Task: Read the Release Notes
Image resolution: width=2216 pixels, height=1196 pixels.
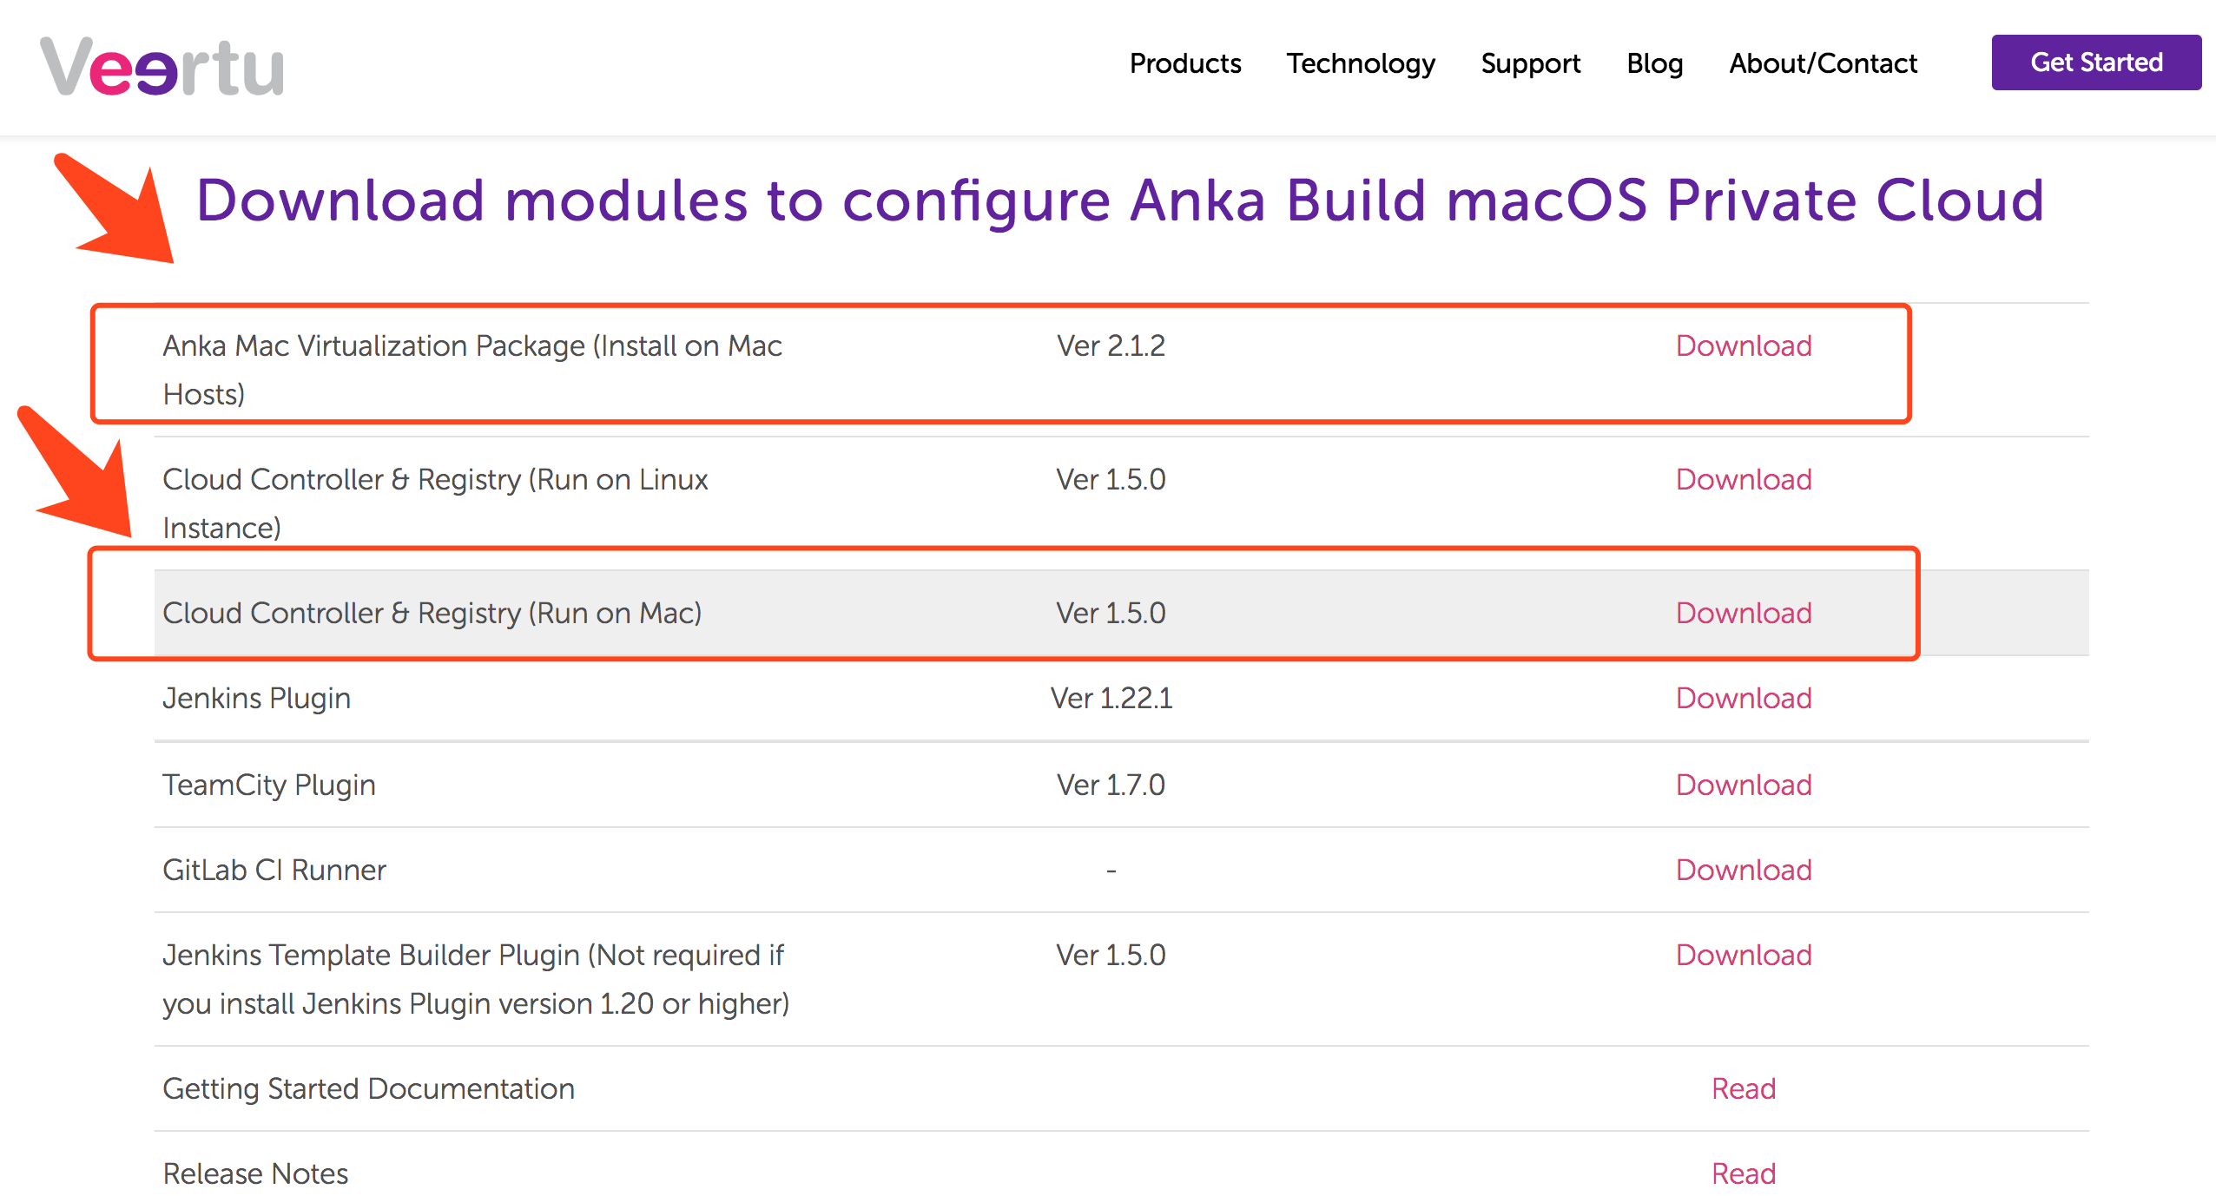Action: coord(1744,1173)
